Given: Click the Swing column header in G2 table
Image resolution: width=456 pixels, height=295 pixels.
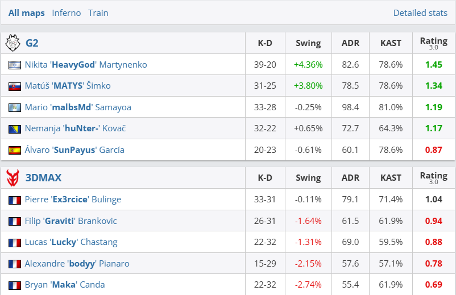Looking at the screenshot, I should [x=308, y=43].
